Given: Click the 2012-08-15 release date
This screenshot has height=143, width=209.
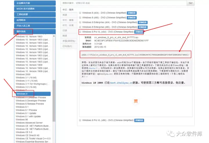Looking at the screenshot, I should (100, 47).
